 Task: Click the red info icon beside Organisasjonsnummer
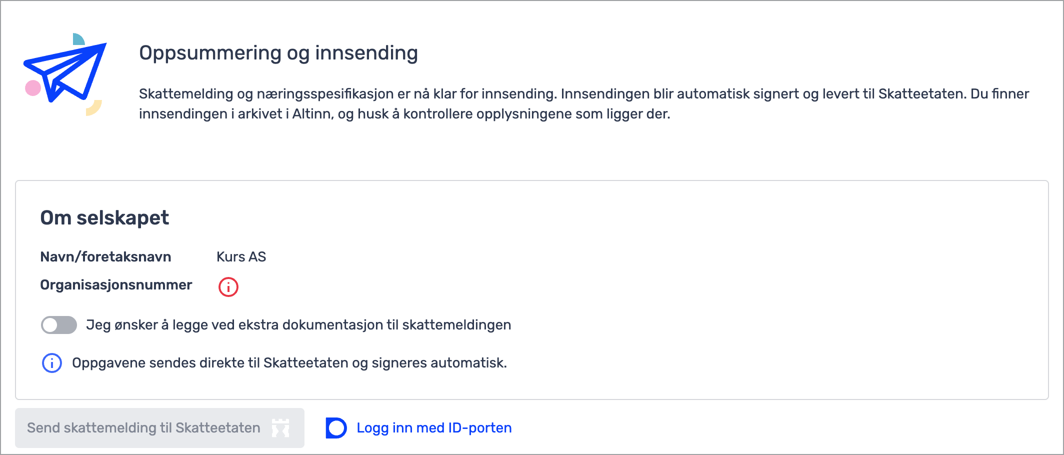(x=228, y=287)
